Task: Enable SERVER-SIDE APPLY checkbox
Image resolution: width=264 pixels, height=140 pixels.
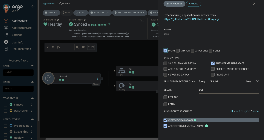Action: (165, 75)
